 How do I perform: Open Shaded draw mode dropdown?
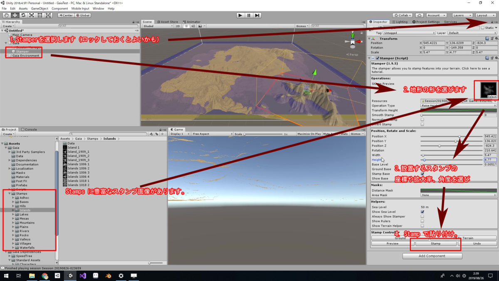157,26
